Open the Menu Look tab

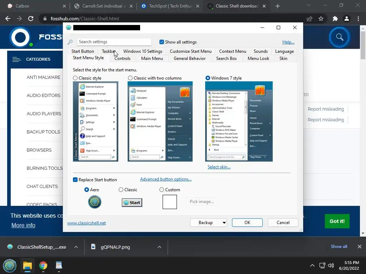point(258,59)
